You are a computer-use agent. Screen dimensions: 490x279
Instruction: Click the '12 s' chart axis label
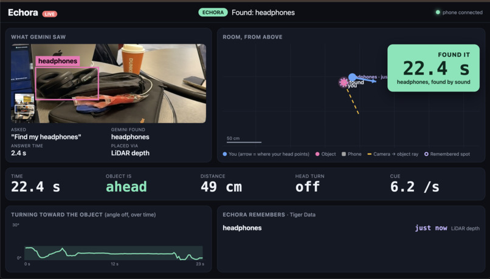coord(114,264)
